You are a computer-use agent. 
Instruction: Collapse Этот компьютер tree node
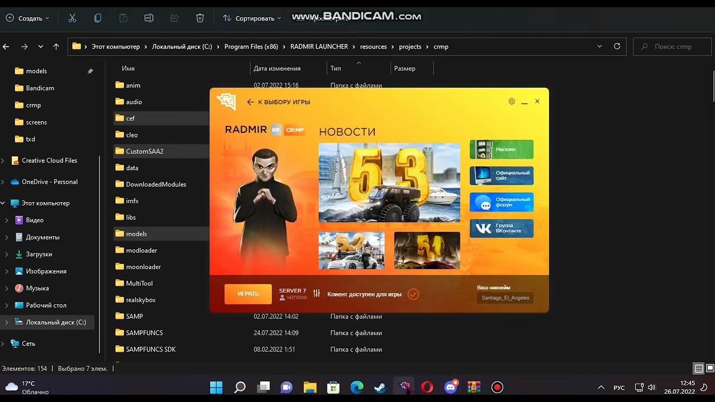pyautogui.click(x=3, y=203)
